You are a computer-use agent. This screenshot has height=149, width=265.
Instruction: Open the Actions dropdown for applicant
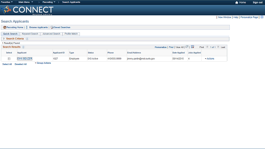pos(210,59)
